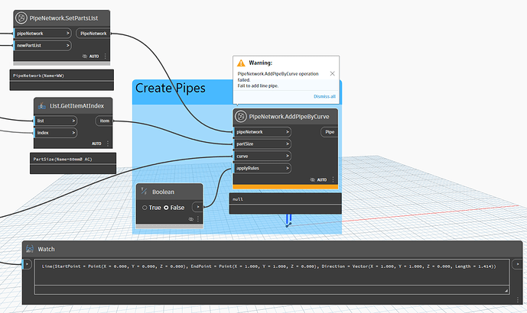Click the Watch node title
Viewport: 527px width, 313px height.
[46, 250]
